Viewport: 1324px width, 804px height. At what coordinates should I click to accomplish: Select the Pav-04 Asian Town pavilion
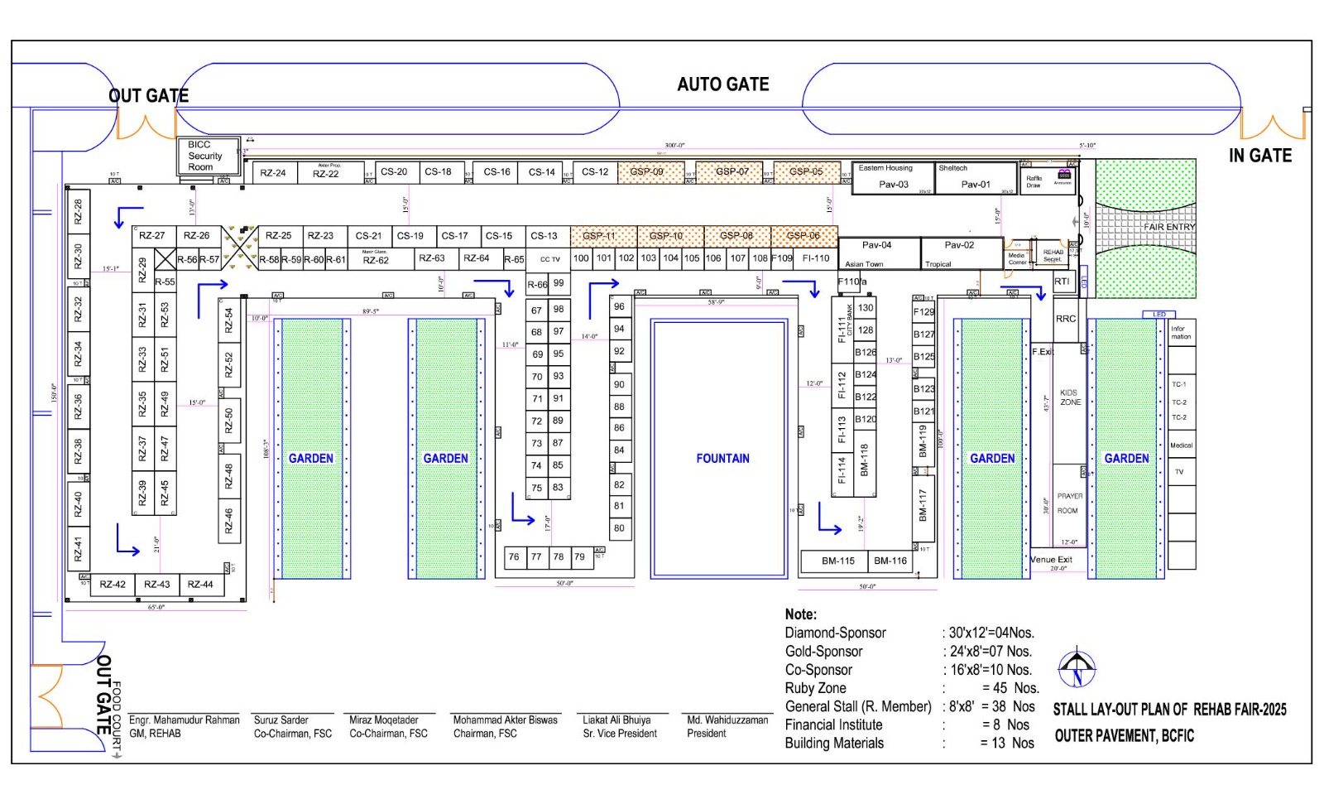878,253
